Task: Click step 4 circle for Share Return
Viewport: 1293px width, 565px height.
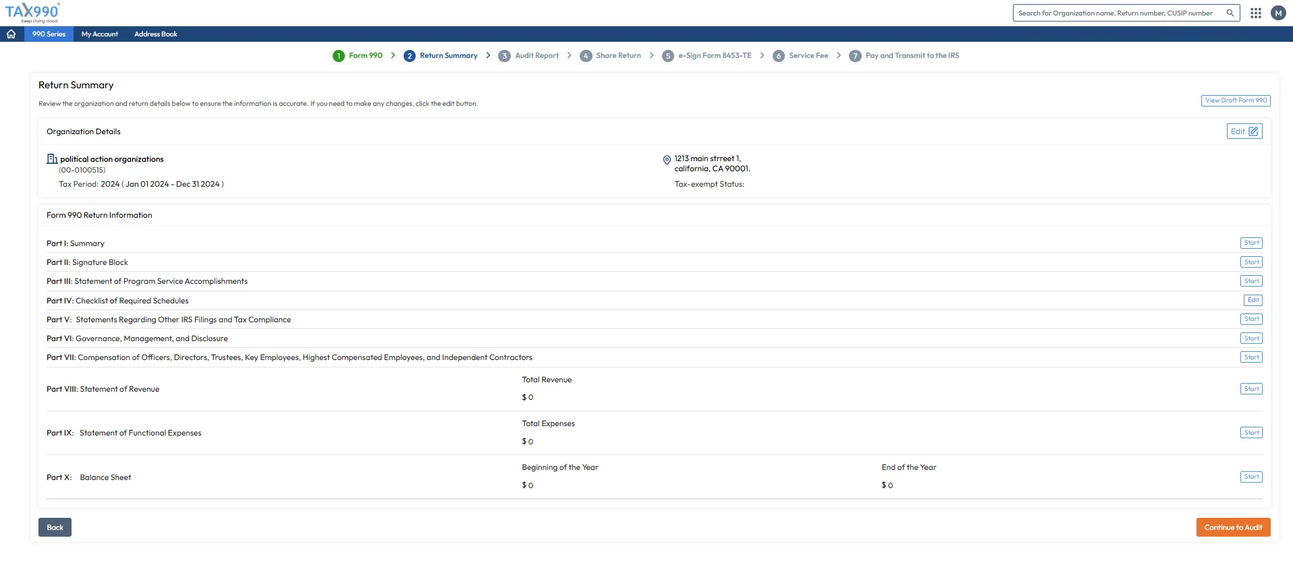Action: (x=586, y=56)
